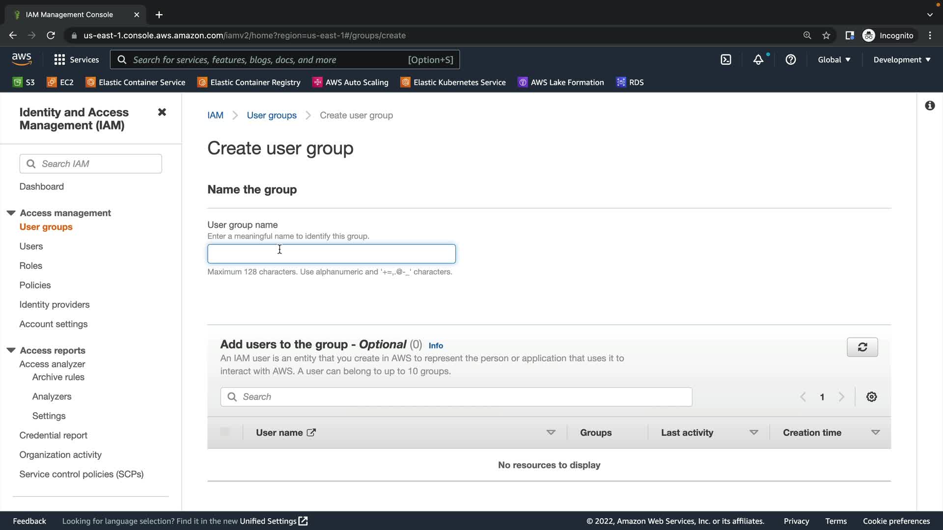Refresh the users list table

862,347
